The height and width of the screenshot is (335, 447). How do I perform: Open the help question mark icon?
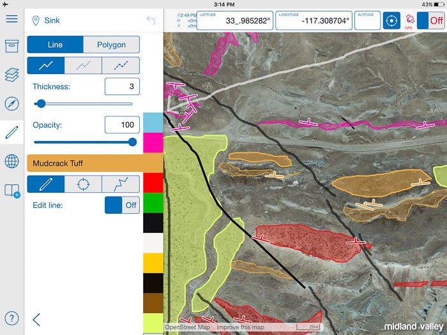click(11, 318)
